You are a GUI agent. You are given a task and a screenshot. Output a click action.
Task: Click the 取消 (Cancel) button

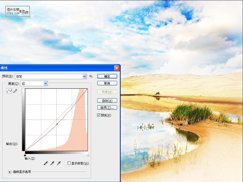click(107, 83)
